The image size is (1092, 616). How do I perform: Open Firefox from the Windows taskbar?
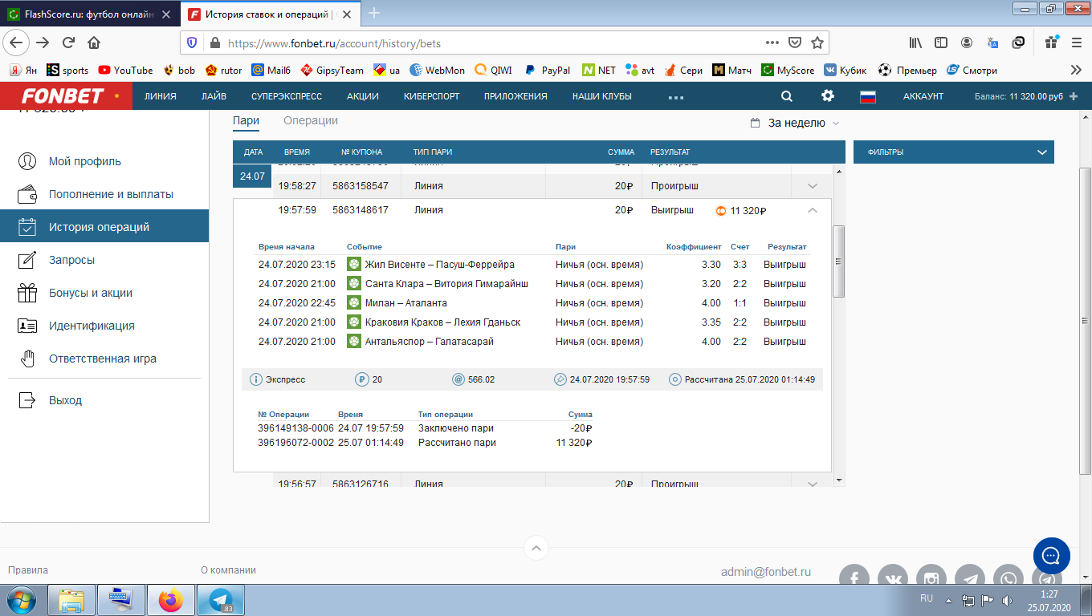point(170,600)
